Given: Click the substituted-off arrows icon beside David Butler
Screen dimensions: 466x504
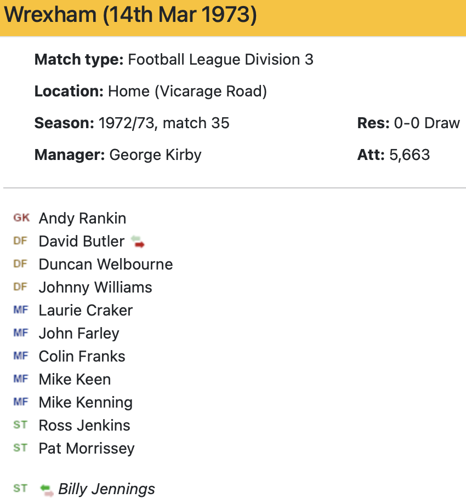Looking at the screenshot, I should 137,242.
